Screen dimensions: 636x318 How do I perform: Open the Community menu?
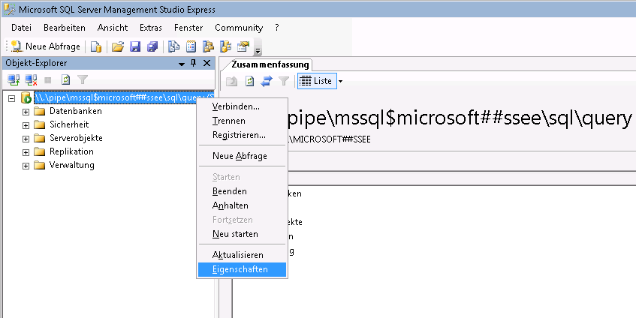239,28
